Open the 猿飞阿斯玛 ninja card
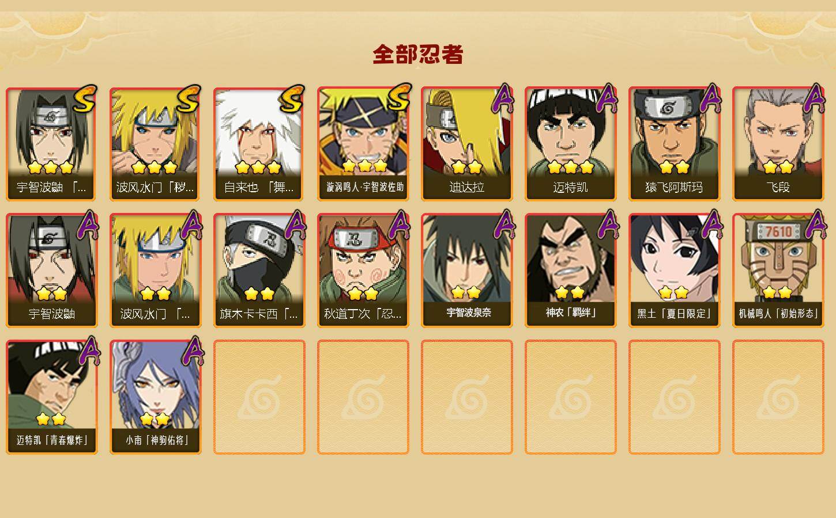836x518 pixels. point(675,144)
